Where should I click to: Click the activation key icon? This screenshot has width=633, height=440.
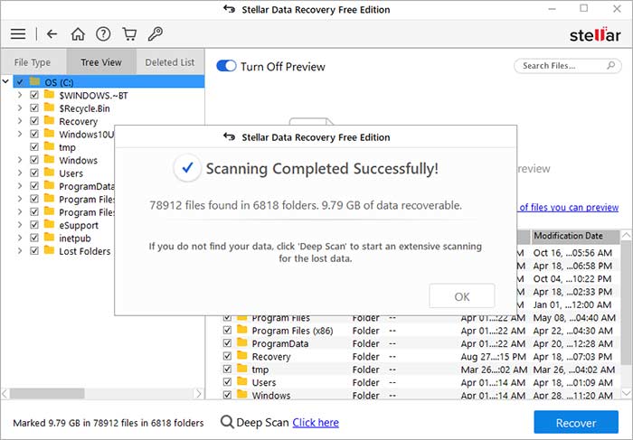tap(155, 33)
